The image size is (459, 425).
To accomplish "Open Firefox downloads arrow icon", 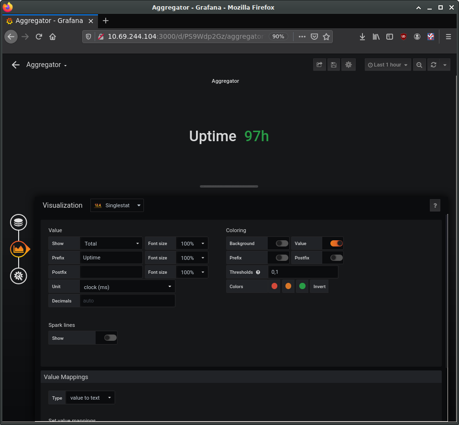I will click(362, 37).
